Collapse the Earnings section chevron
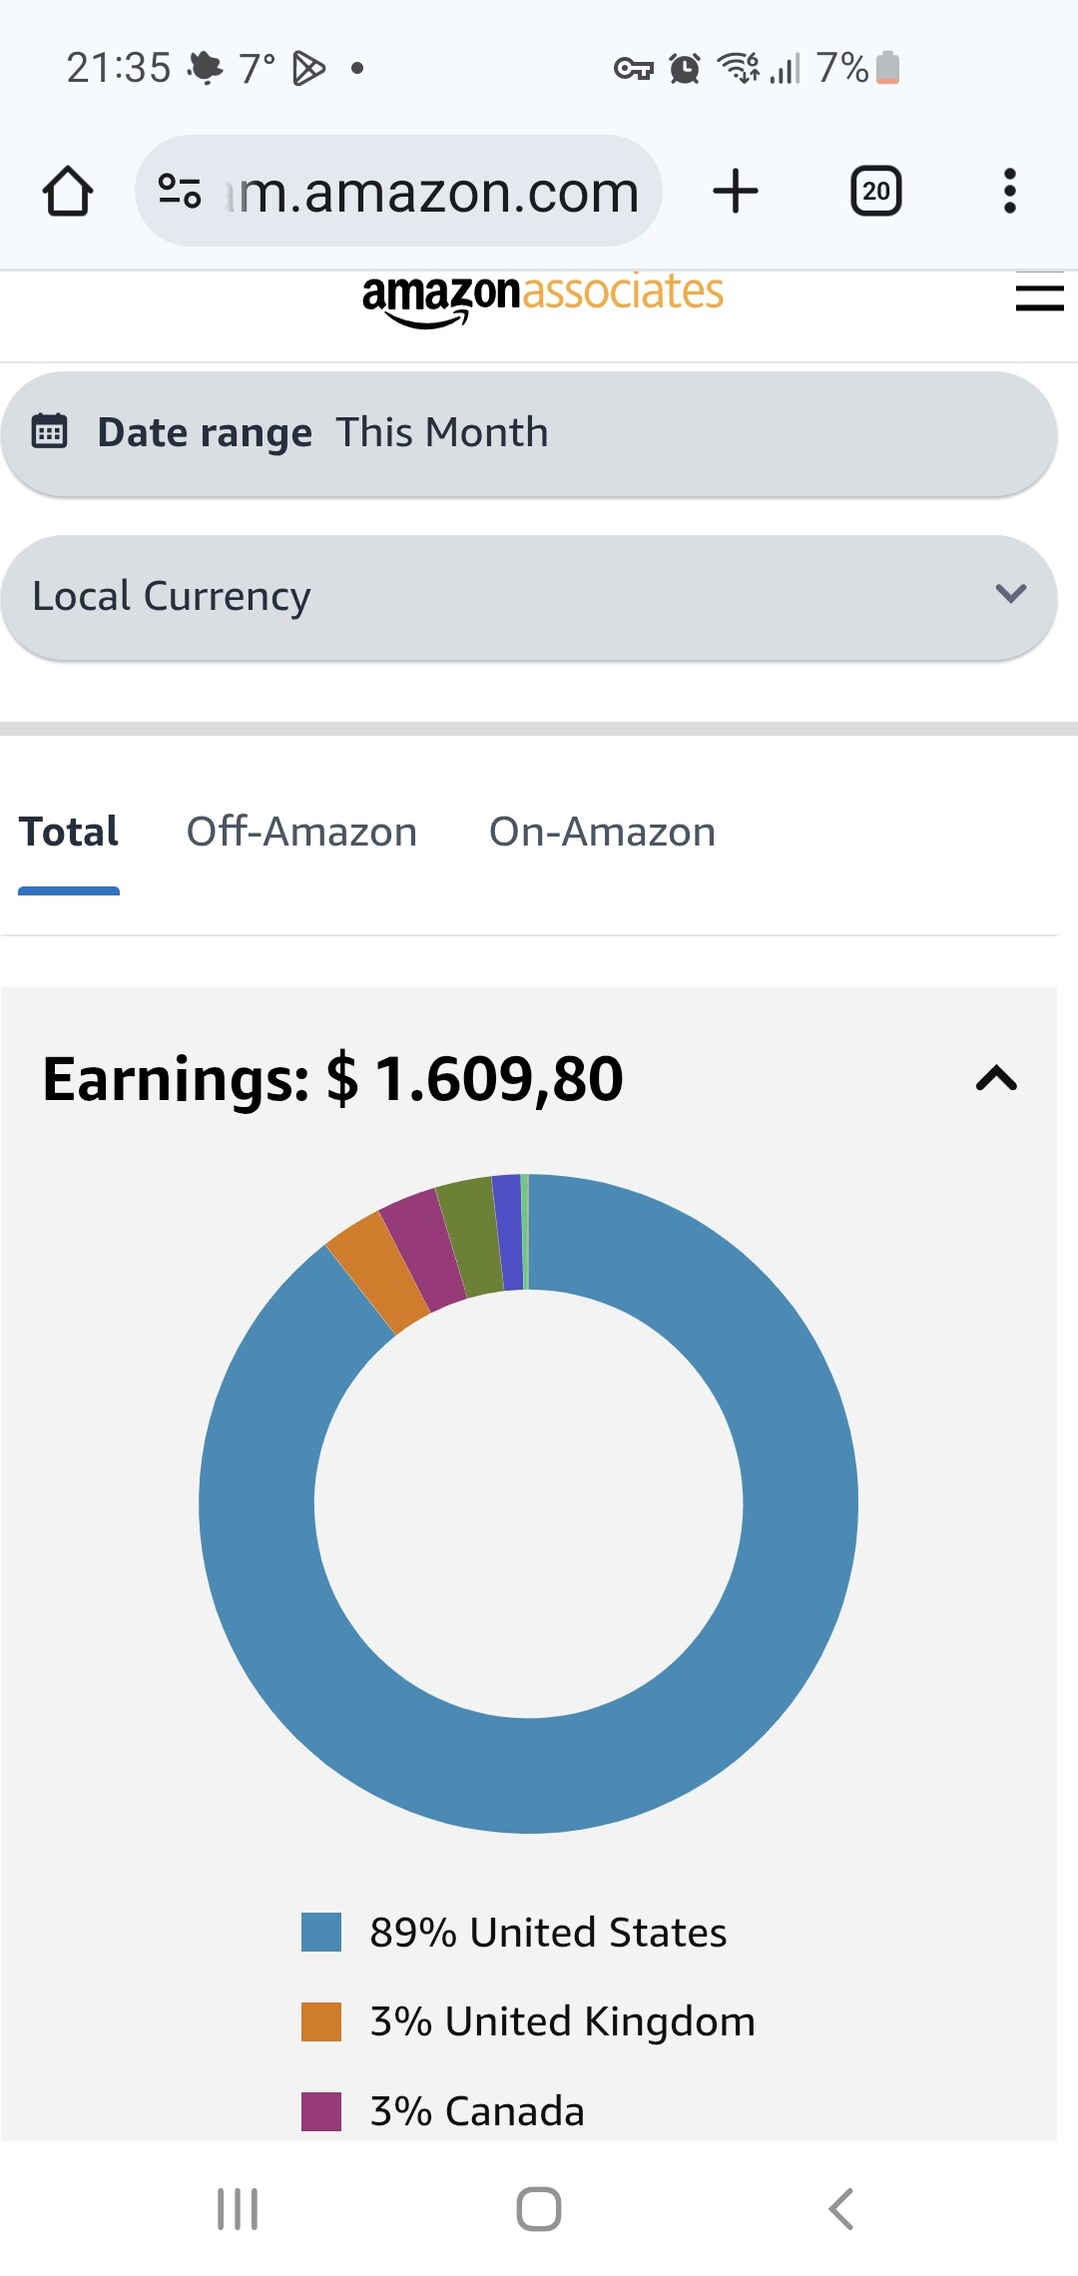 click(x=995, y=1078)
